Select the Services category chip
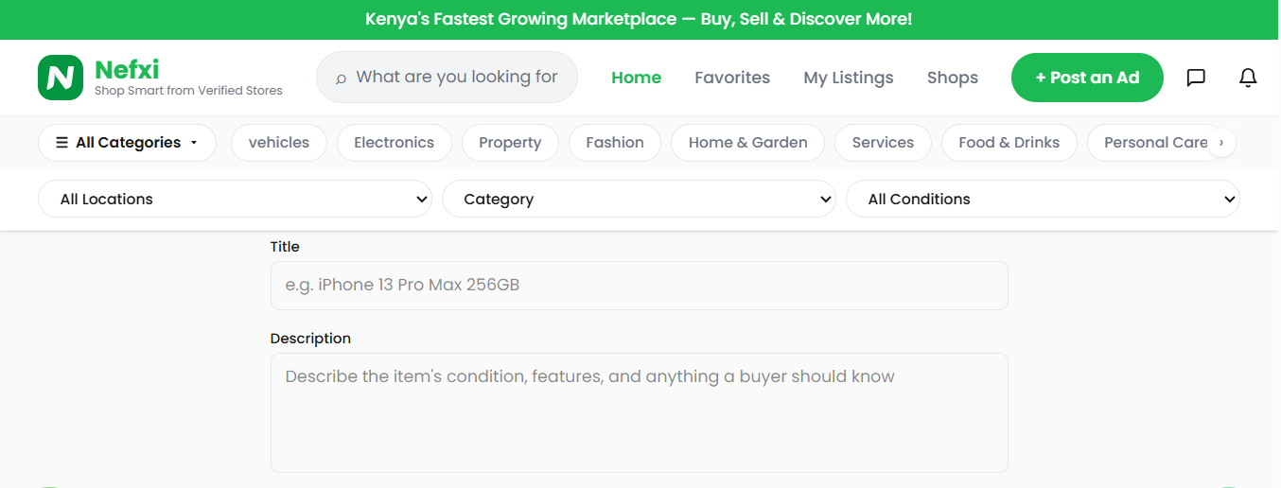 (x=883, y=143)
